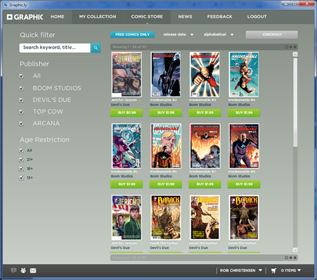
Task: Open the Irredeemable #5 cover thumbnail
Action: point(127,146)
